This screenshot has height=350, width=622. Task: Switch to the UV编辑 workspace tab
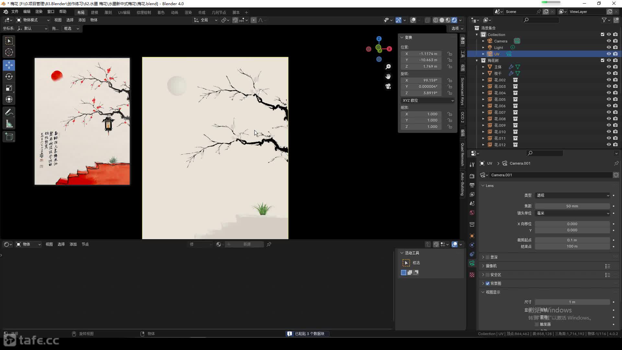point(124,12)
